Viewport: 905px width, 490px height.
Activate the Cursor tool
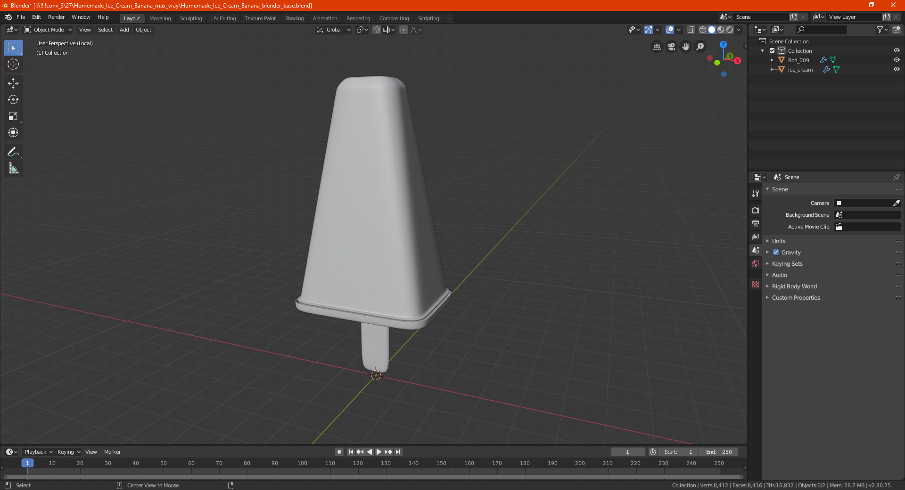[13, 64]
